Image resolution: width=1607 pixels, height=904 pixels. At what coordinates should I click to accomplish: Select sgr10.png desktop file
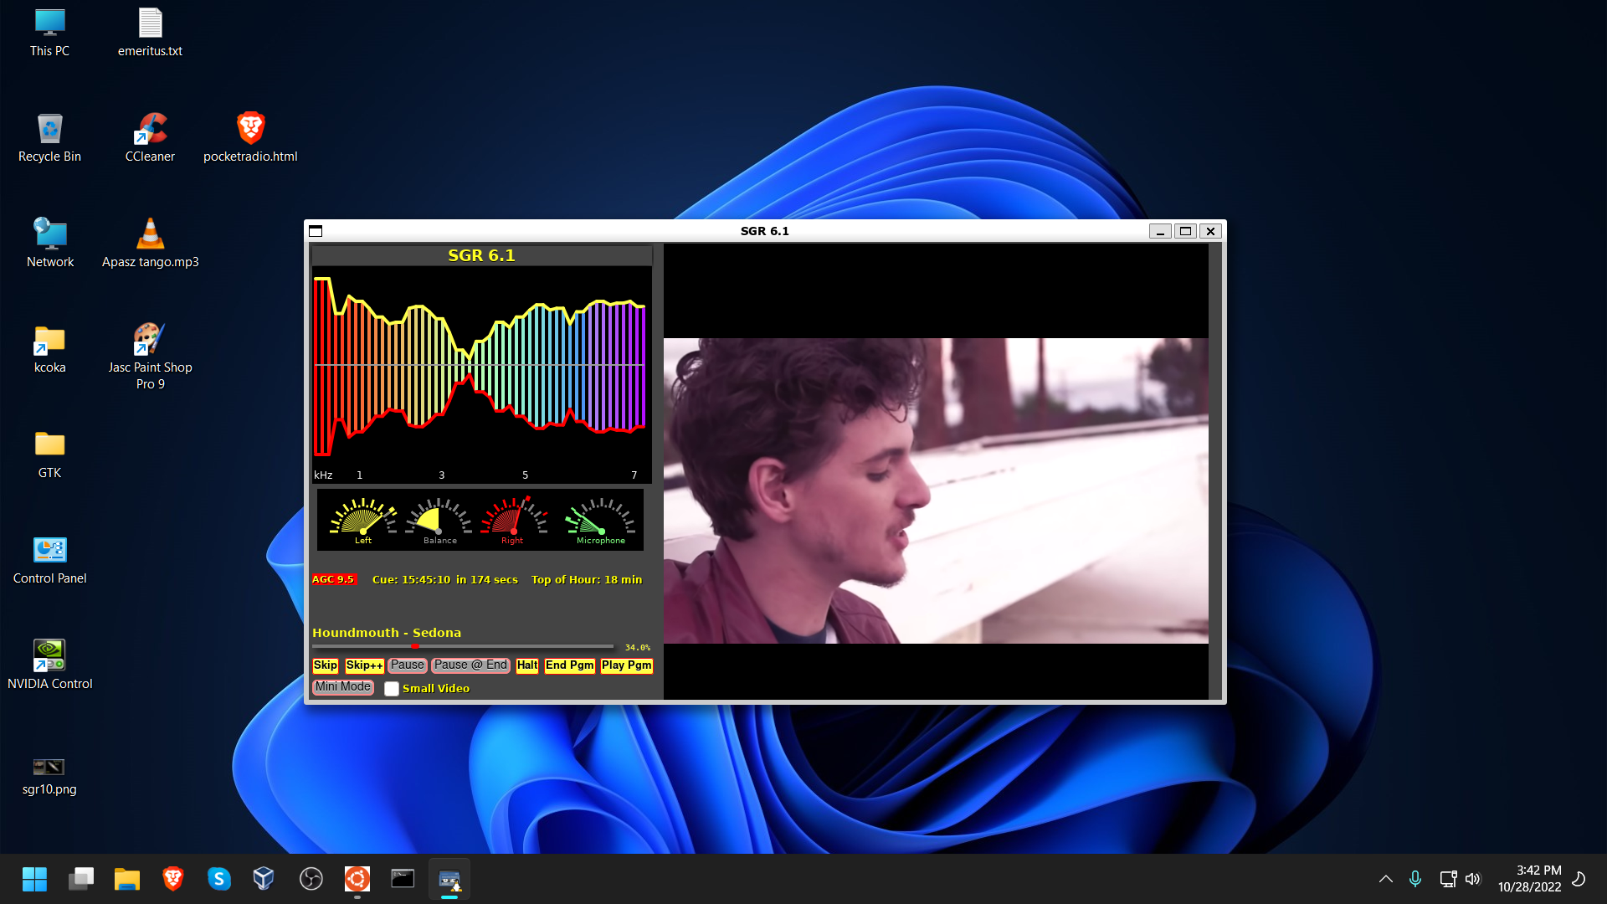[x=49, y=777]
